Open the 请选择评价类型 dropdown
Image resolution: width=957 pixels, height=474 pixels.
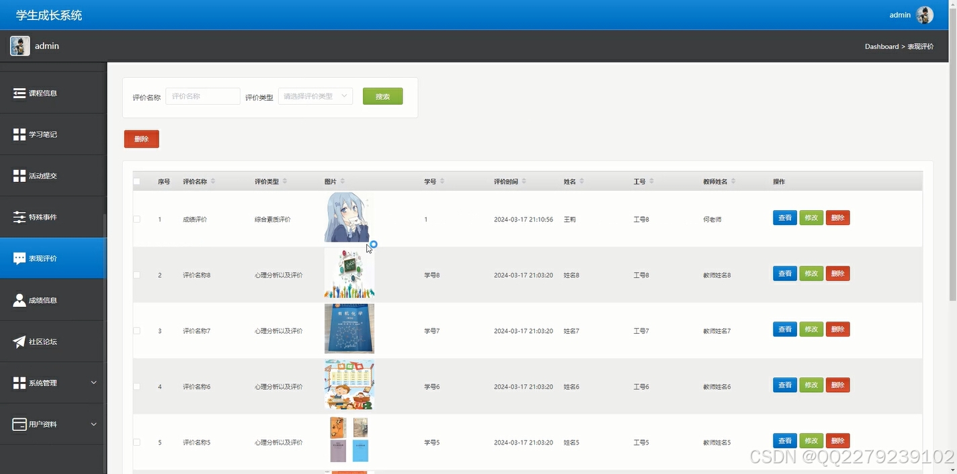315,95
